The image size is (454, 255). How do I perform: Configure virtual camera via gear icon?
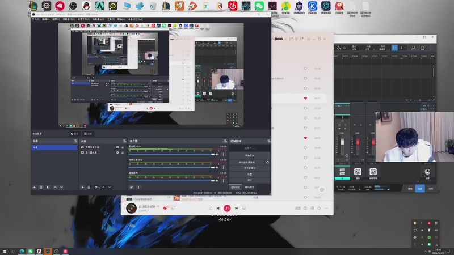(267, 162)
